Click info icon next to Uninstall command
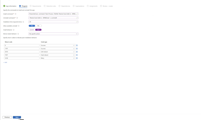201x120 pixels. tap(17, 18)
